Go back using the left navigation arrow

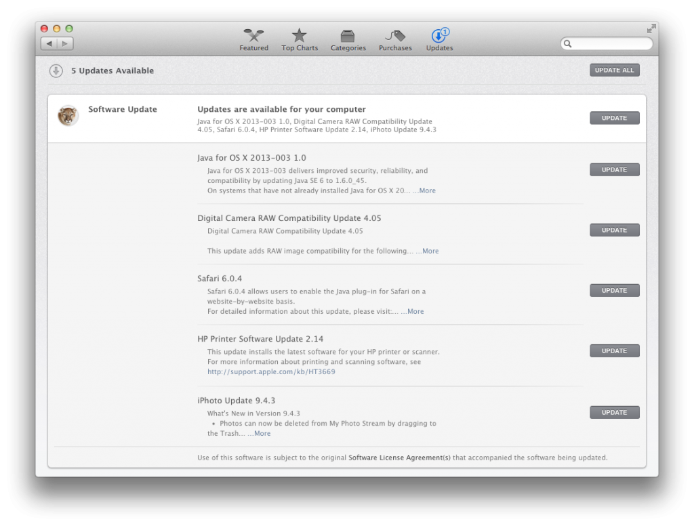(47, 43)
